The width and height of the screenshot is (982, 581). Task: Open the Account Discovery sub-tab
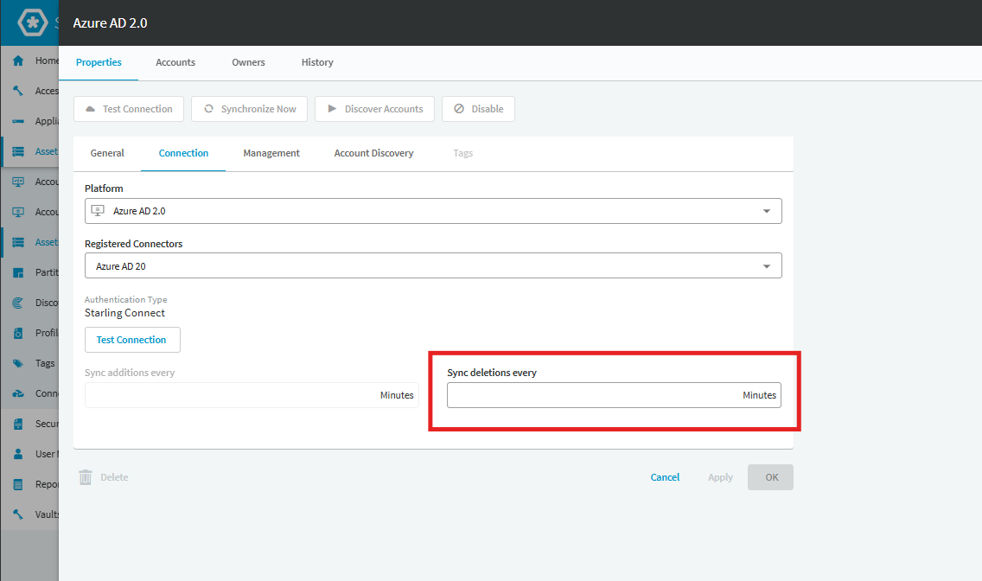pos(374,153)
